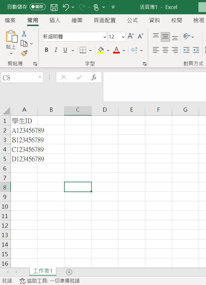Switch to the 繪圖 (Draw) tab

77,20
